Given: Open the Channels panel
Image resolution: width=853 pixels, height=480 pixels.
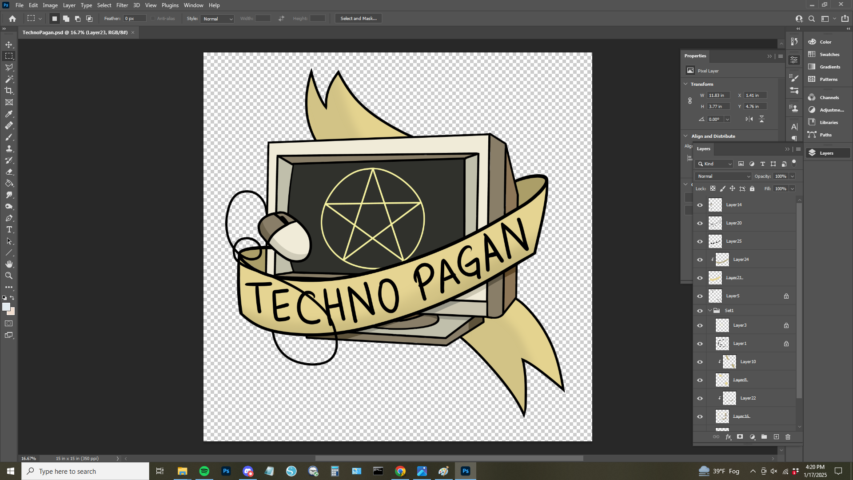Looking at the screenshot, I should (828, 97).
